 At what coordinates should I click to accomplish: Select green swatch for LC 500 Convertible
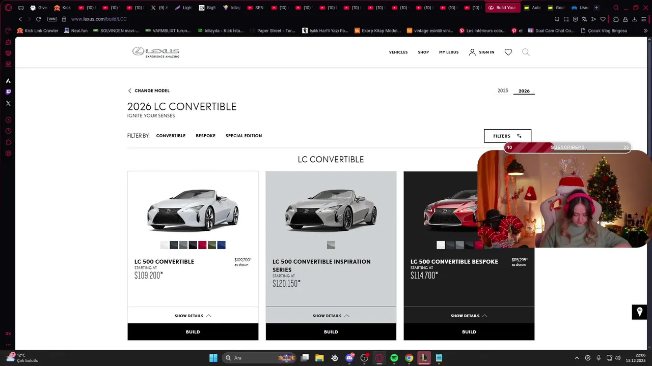point(212,245)
